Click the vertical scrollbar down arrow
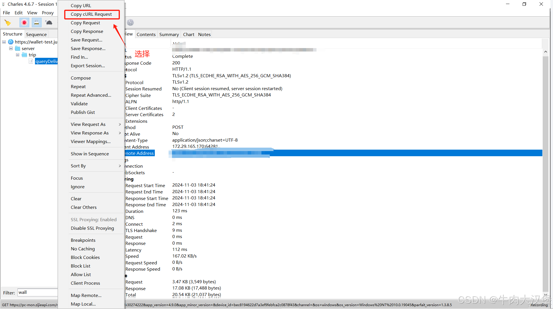The height and width of the screenshot is (309, 553). pyautogui.click(x=545, y=295)
